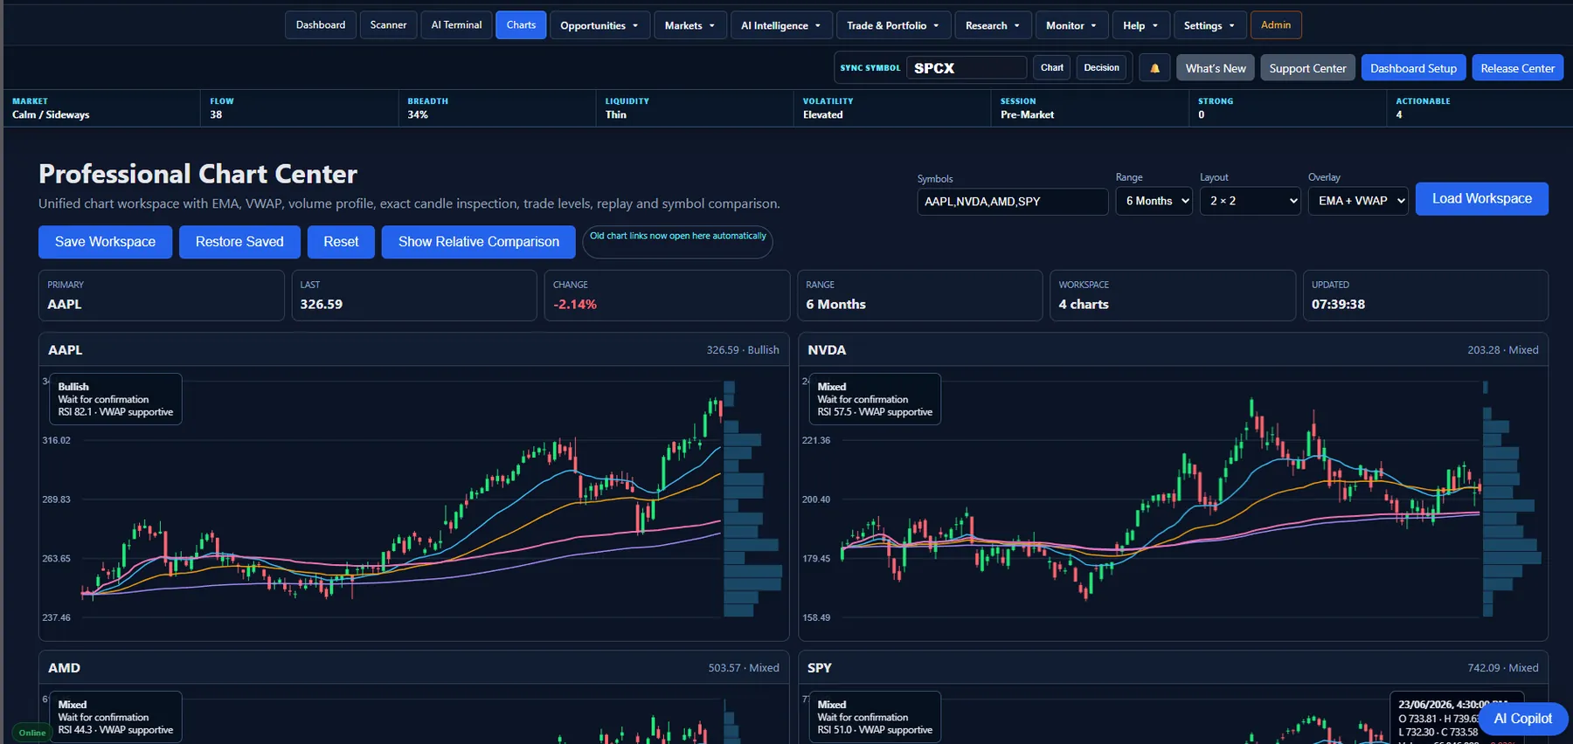This screenshot has height=744, width=1573.
Task: Click Show Relative Comparison
Action: (478, 242)
